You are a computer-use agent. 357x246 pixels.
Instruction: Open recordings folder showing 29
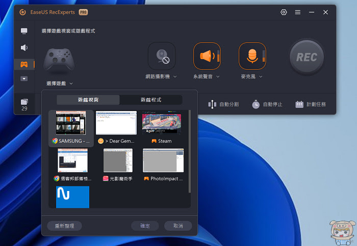coord(24,104)
